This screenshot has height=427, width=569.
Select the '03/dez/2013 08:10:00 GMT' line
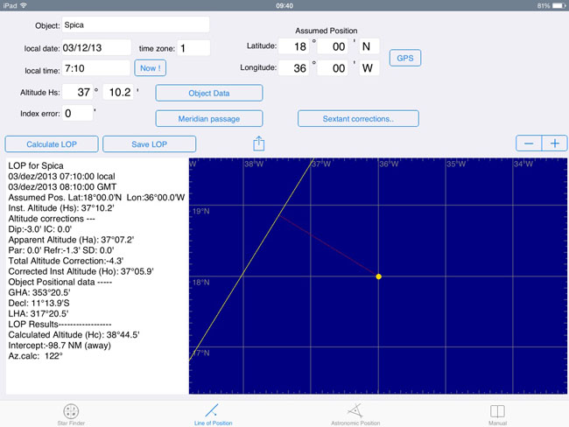point(62,187)
